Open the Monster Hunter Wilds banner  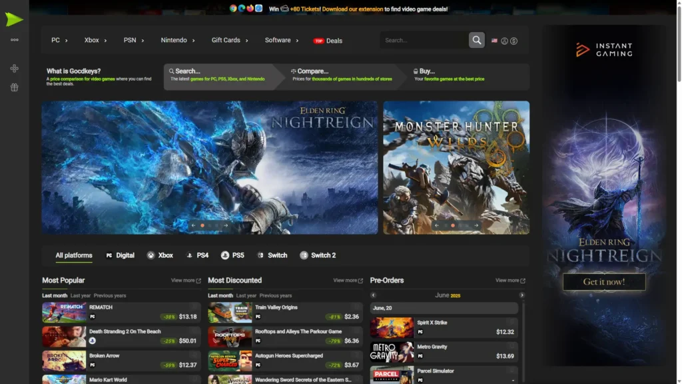pyautogui.click(x=456, y=167)
